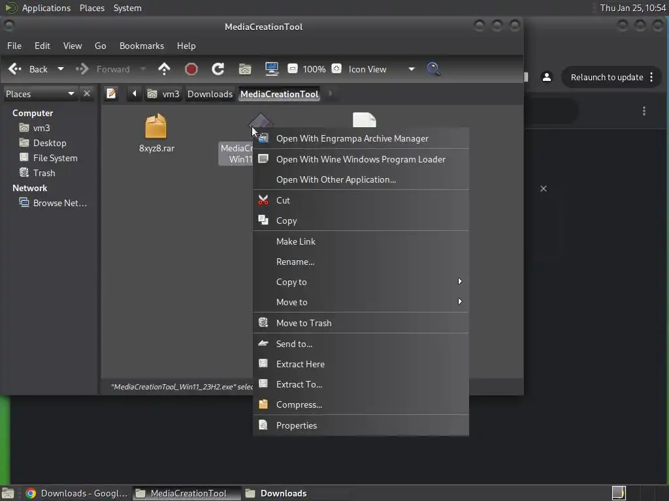The width and height of the screenshot is (669, 501).
Task: Open the Home folder toolbar icon
Action: 245,69
